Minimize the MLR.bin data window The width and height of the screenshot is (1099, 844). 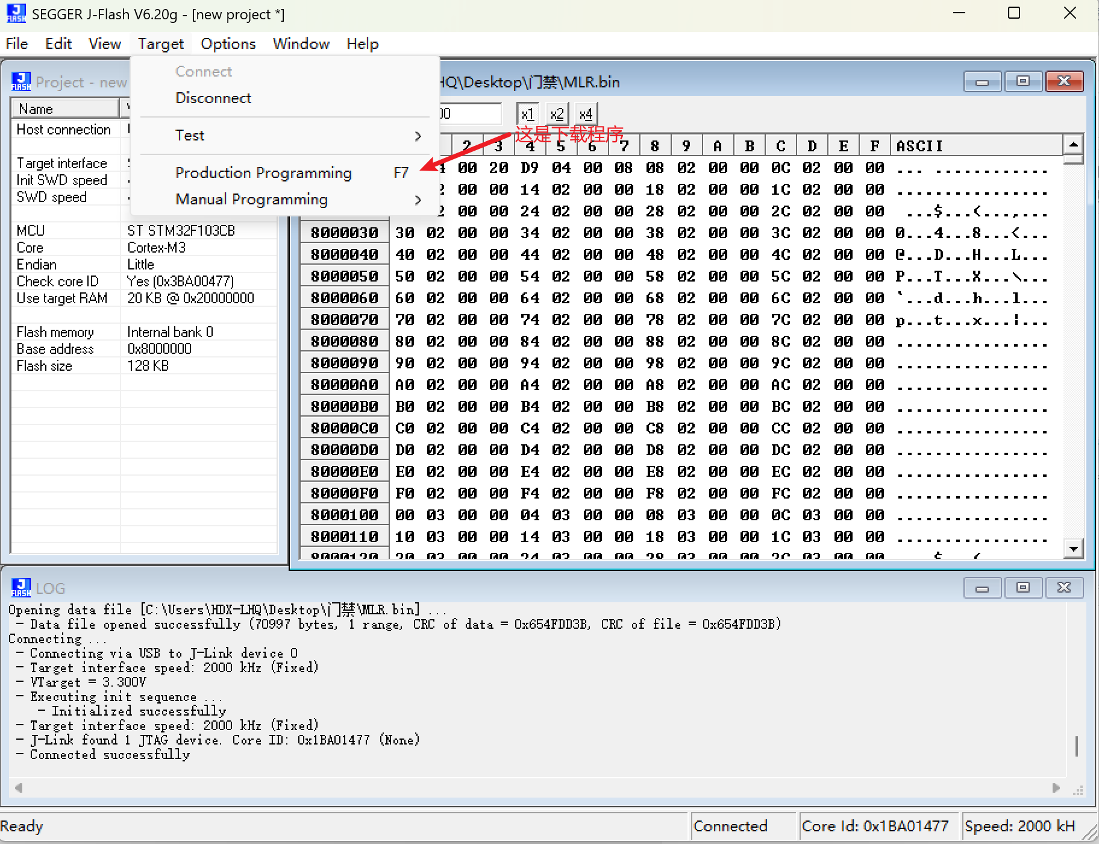tap(982, 81)
